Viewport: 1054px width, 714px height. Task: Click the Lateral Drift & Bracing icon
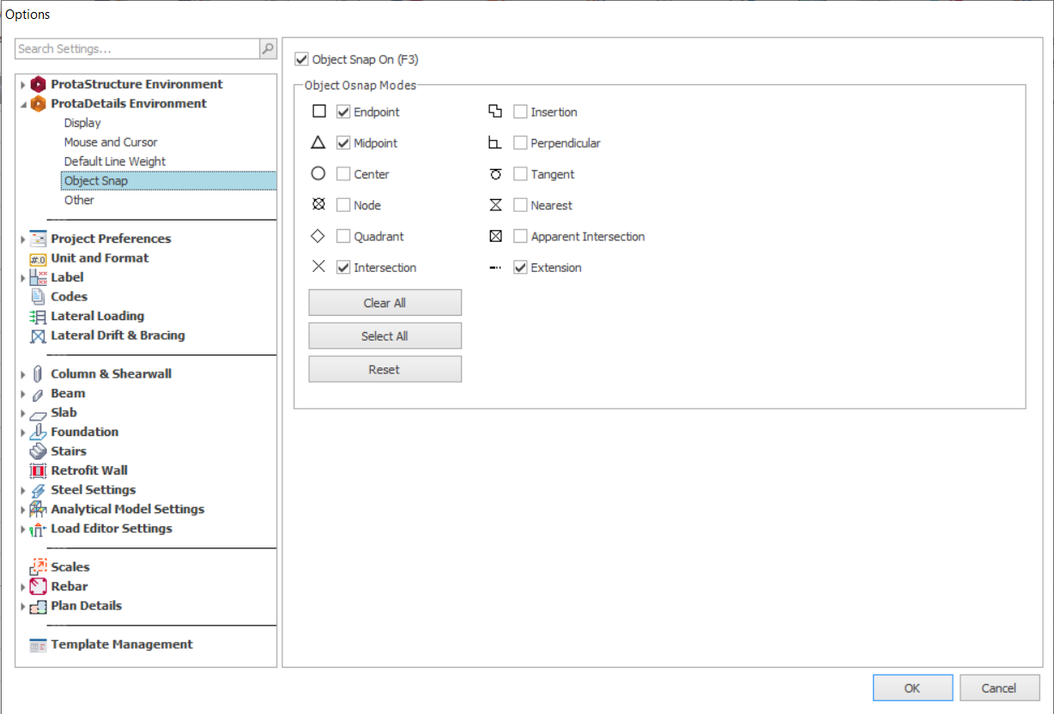[x=38, y=336]
